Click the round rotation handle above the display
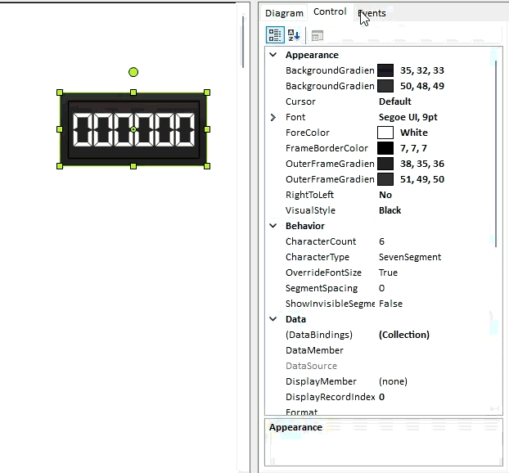Viewport: 509px width, 473px height. click(x=133, y=72)
